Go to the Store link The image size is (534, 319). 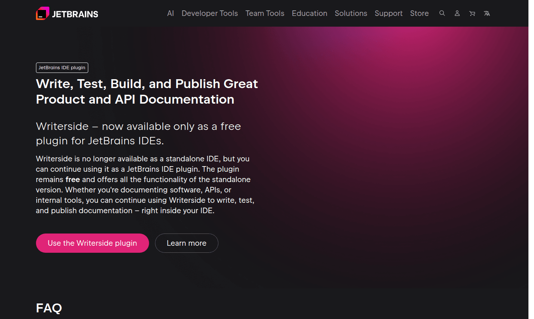419,13
